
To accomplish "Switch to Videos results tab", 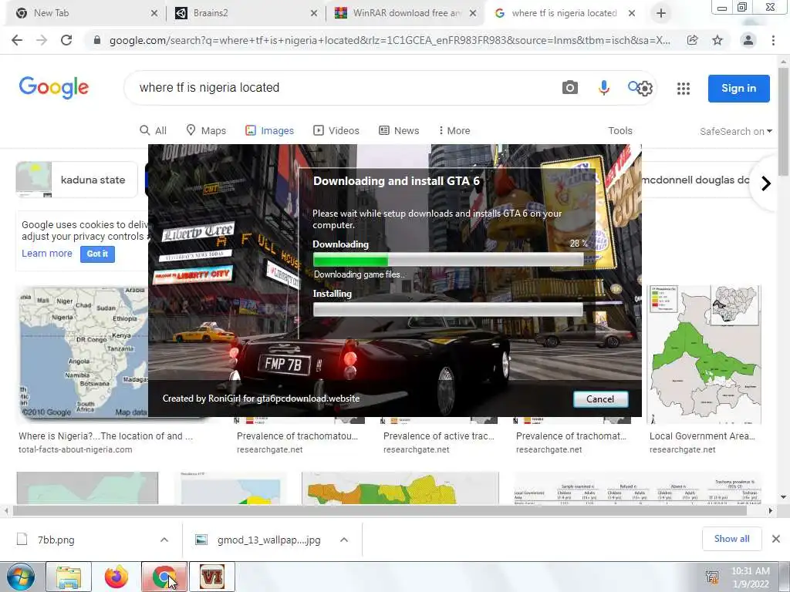I will click(336, 130).
